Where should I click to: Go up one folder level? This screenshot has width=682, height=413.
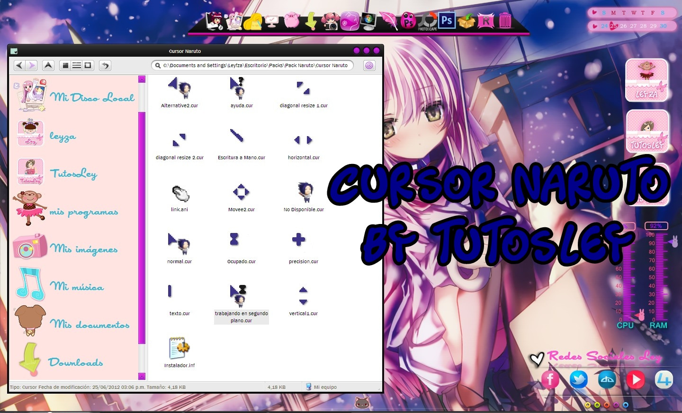pos(48,65)
